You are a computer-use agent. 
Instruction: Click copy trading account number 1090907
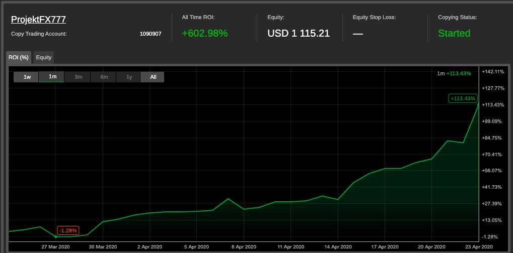[150, 34]
